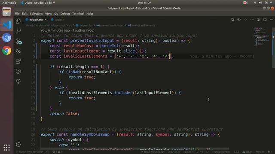Launch Chromium from the dock

7,38
